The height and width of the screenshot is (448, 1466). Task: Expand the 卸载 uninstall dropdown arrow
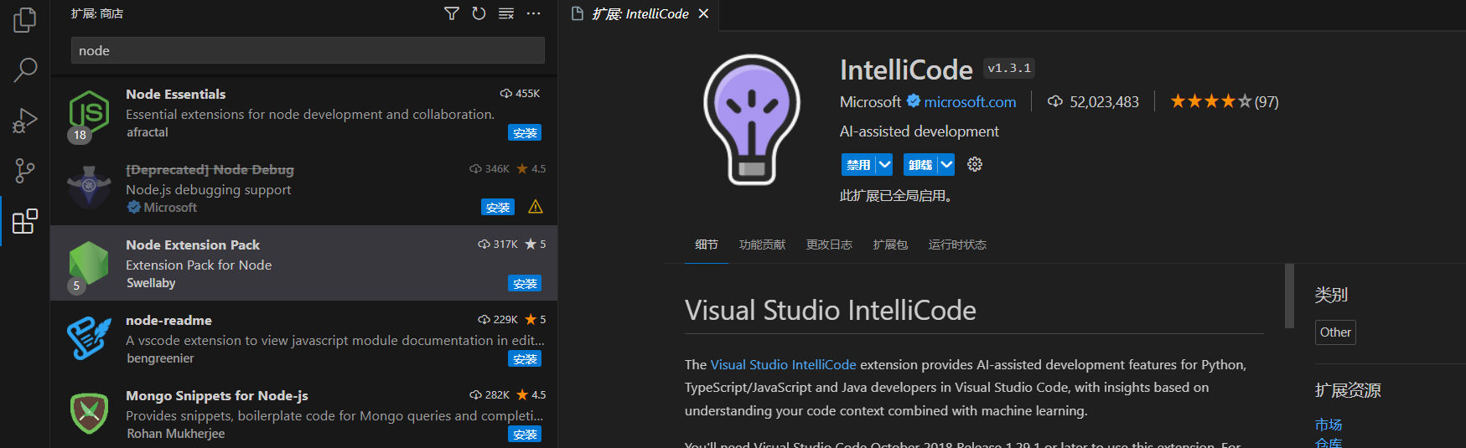point(946,165)
